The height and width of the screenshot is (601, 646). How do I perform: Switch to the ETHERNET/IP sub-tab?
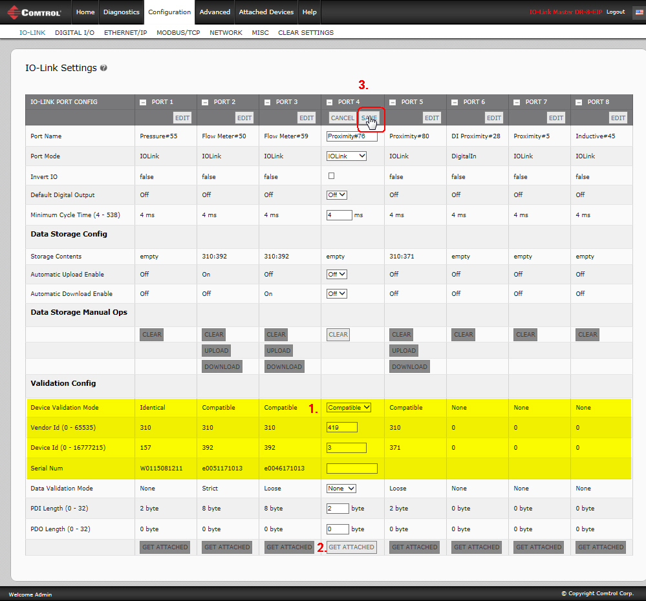tap(125, 32)
